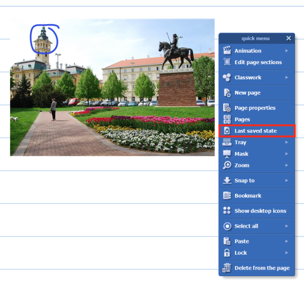Expand the Tray submenu arrow
This screenshot has width=304, height=288.
pos(286,143)
